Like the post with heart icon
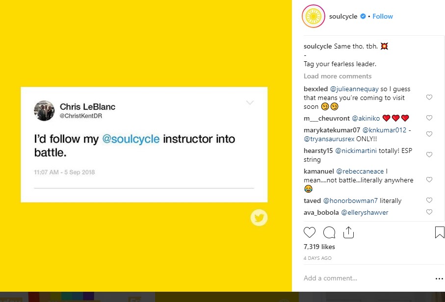The height and width of the screenshot is (302, 445). pos(310,232)
